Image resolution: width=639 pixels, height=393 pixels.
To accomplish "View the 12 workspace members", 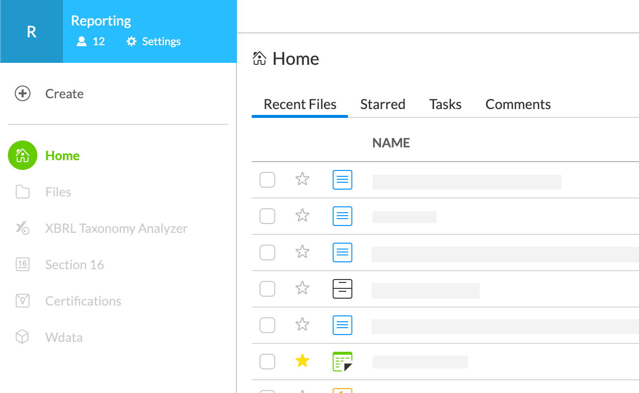I will pos(91,42).
